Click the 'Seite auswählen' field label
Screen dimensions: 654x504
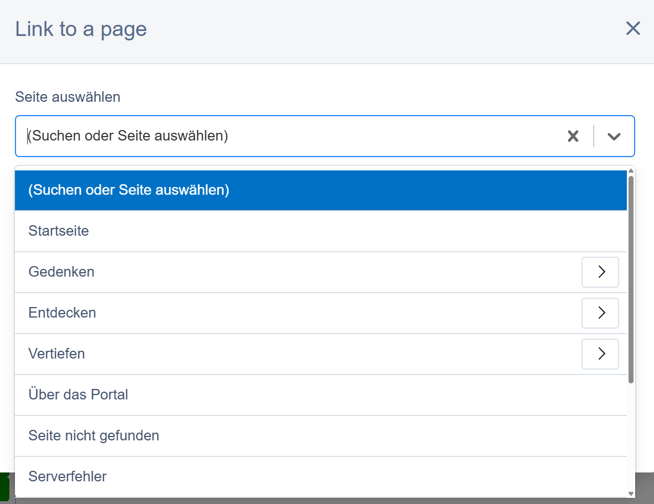[68, 97]
